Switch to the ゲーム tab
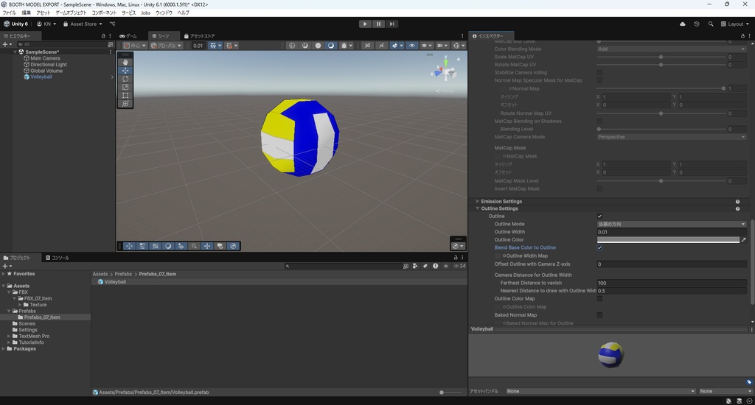Viewport: 755px width, 405px height. pyautogui.click(x=128, y=35)
